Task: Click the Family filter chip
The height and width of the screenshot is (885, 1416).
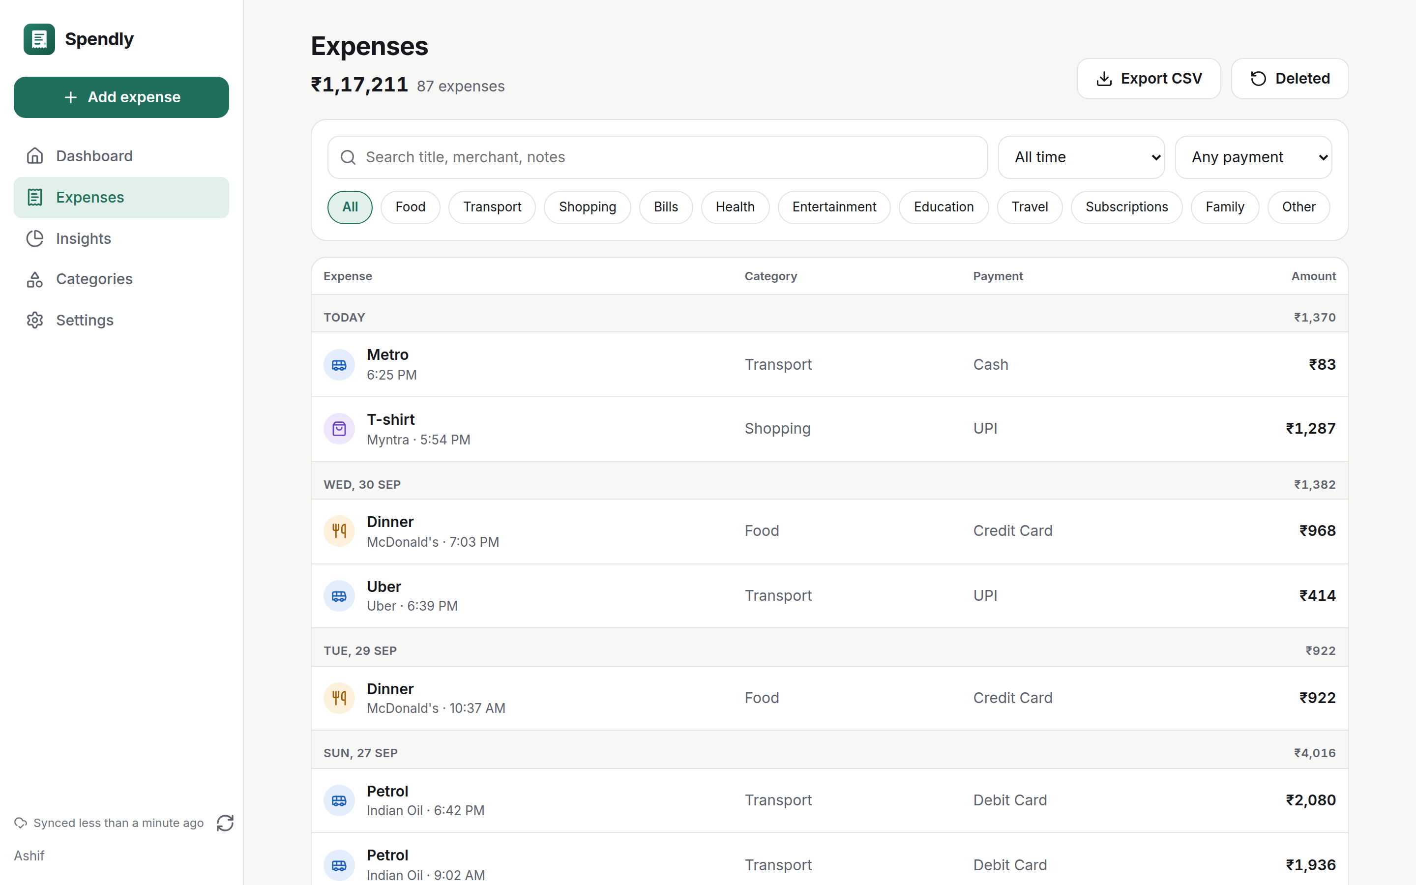Action: pyautogui.click(x=1225, y=207)
